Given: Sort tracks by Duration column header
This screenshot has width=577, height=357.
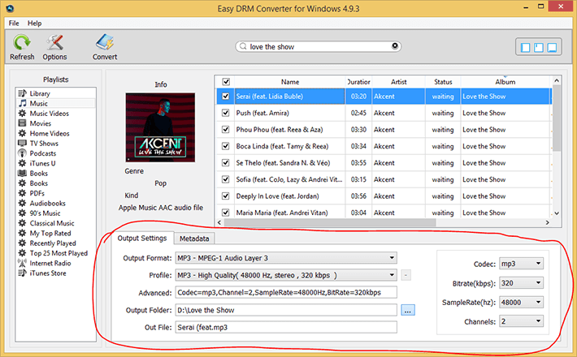Looking at the screenshot, I should (358, 81).
